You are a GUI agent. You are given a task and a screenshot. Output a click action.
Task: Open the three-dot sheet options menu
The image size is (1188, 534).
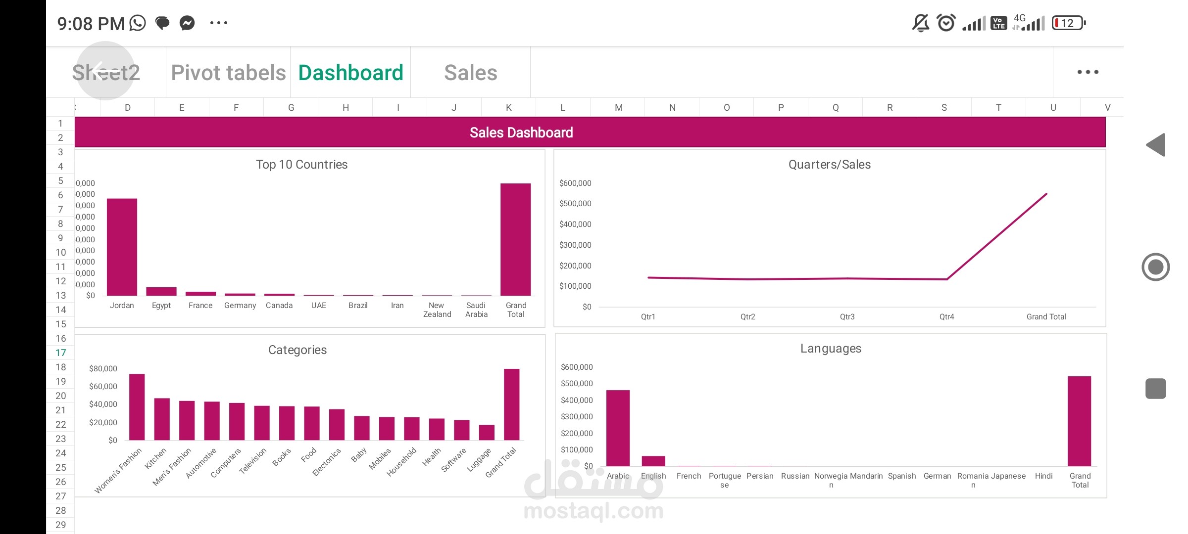1088,72
